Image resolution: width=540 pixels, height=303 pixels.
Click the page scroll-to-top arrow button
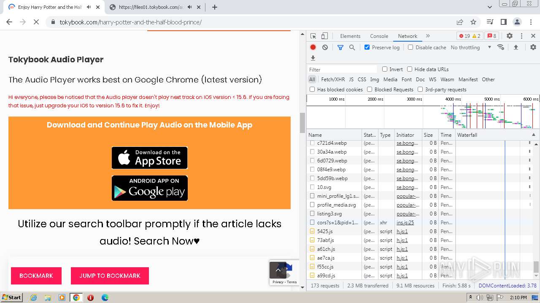point(278,270)
